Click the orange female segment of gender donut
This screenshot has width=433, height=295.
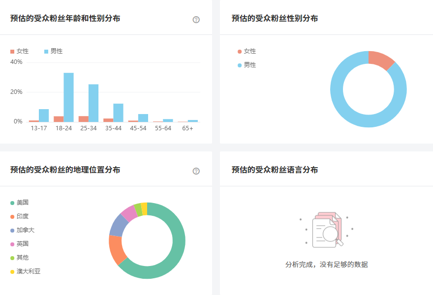(381, 59)
